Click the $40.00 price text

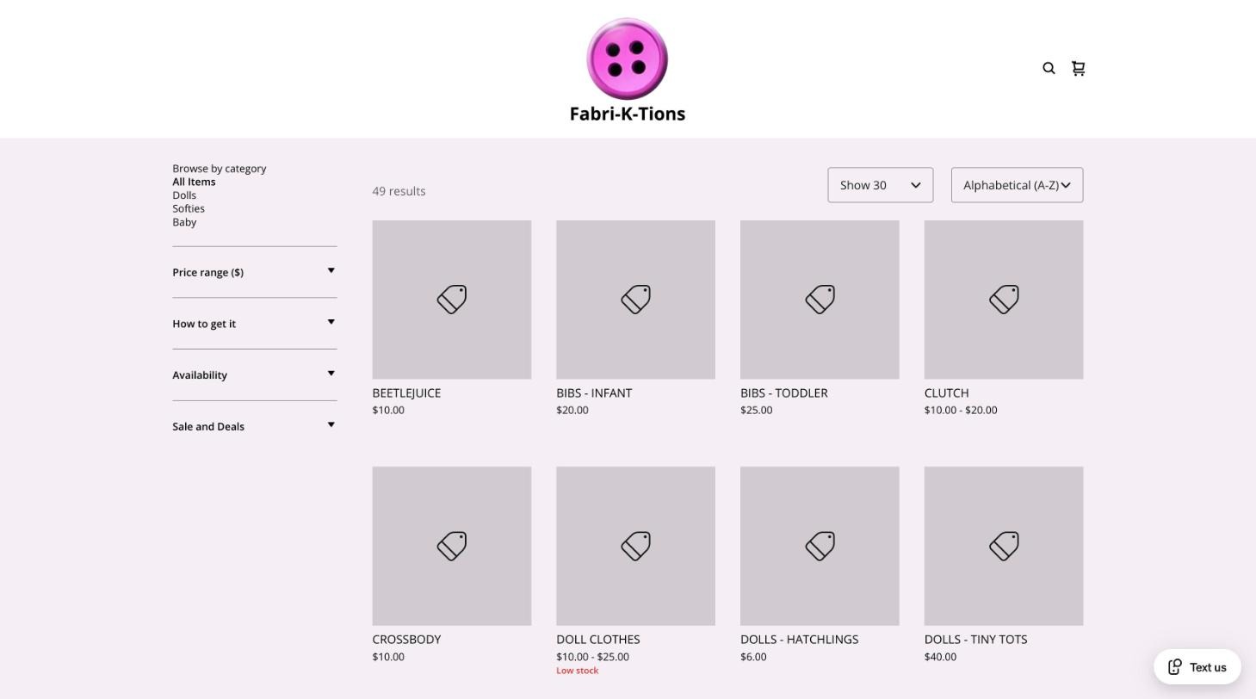pyautogui.click(x=940, y=657)
